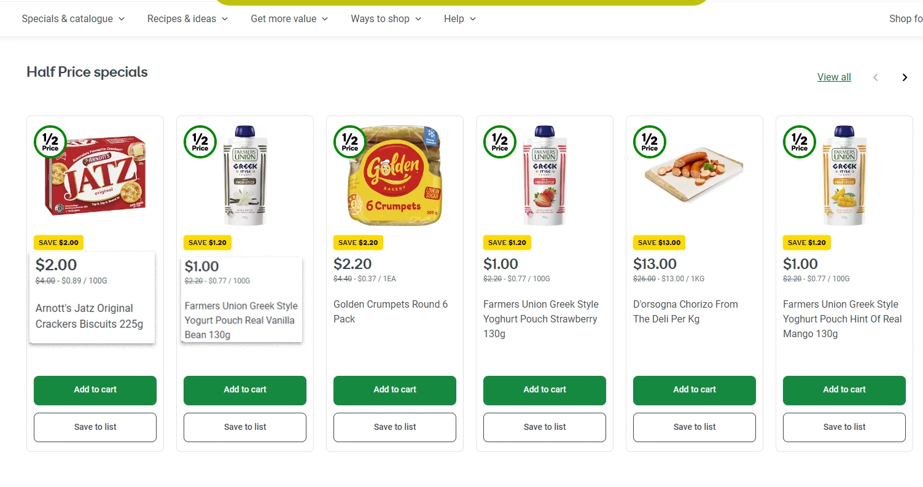Click half price badge on Jatz crackers
923x487 pixels.
pos(50,142)
